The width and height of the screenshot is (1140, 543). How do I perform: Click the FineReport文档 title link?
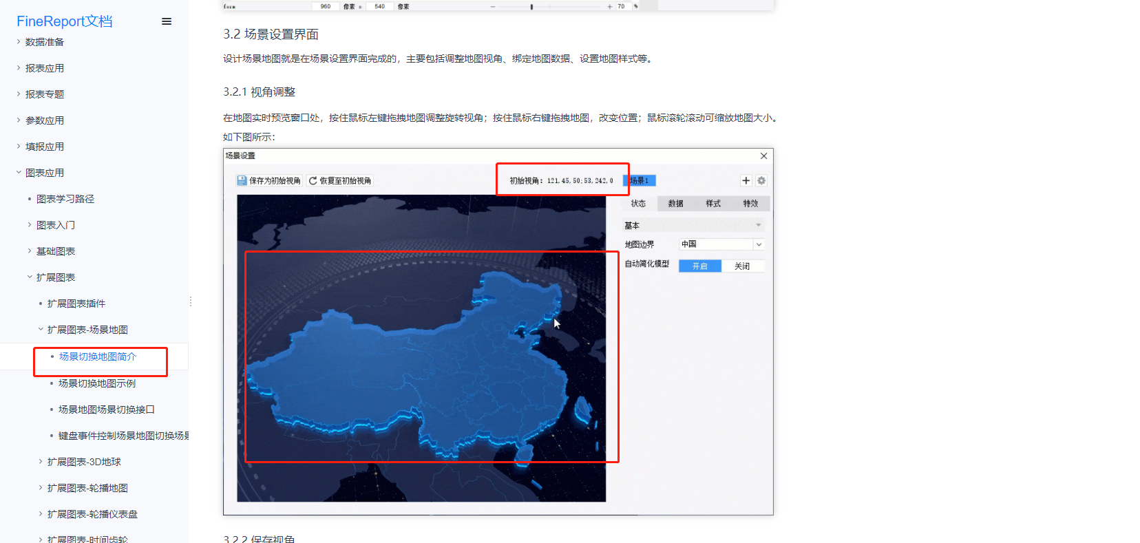tap(65, 21)
